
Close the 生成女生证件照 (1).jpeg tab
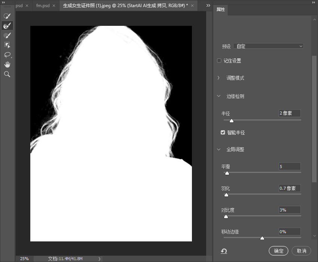pos(192,6)
